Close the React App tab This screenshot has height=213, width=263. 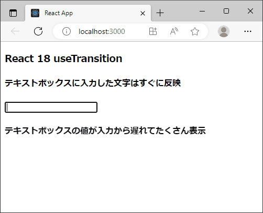pos(143,13)
